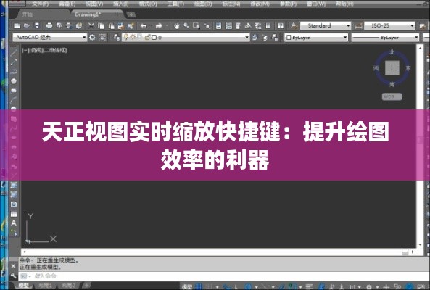Click 东 on the ViewCube compass
The height and width of the screenshot is (290, 430).
[408, 68]
